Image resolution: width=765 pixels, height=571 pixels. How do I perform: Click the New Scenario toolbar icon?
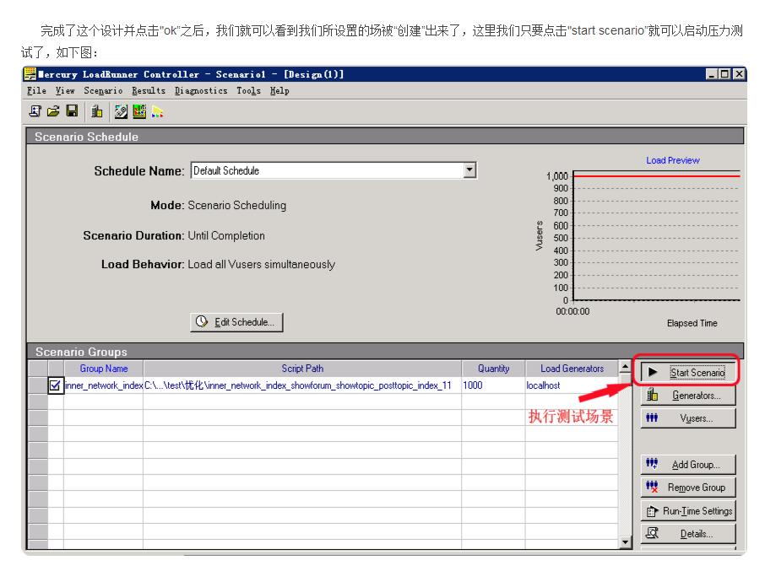point(35,111)
